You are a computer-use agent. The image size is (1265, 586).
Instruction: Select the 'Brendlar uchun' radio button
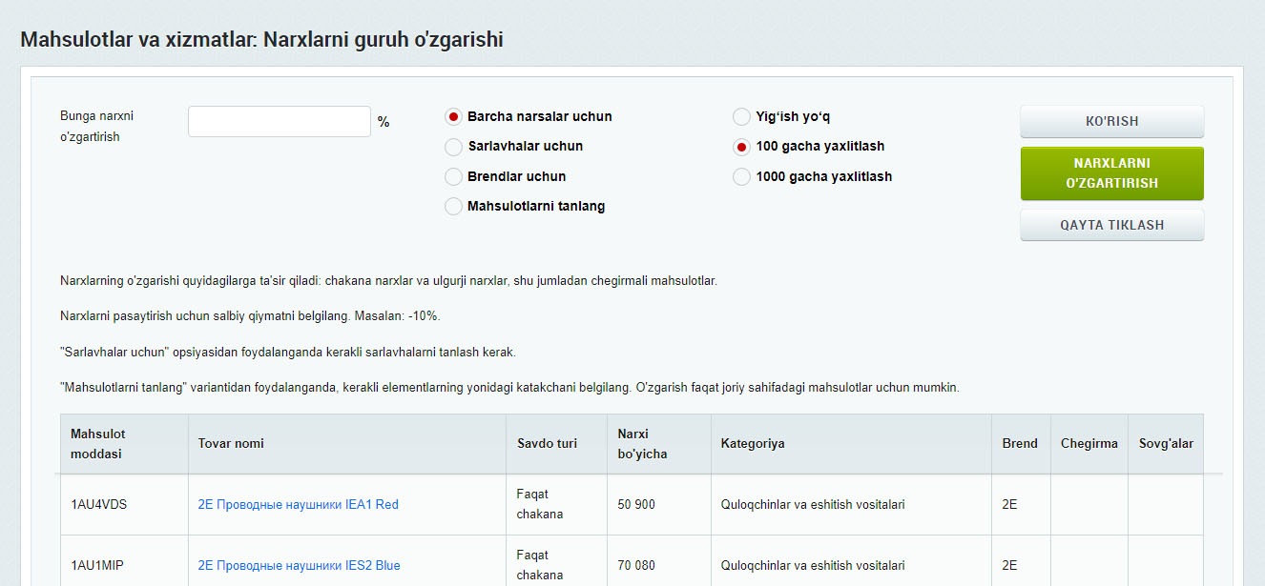click(454, 176)
